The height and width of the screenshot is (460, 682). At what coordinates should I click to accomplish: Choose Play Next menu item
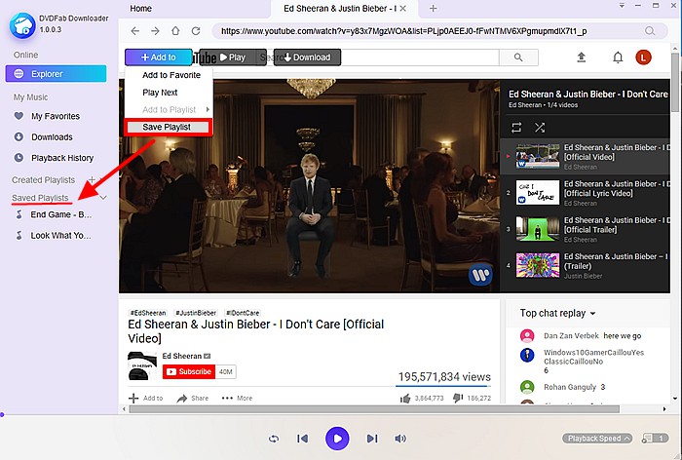(160, 93)
